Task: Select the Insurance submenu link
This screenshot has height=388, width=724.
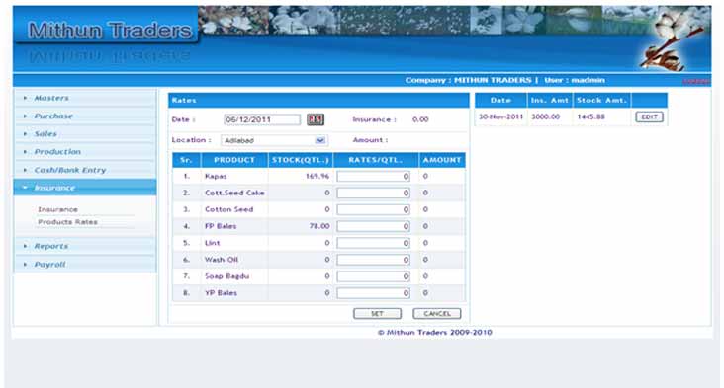Action: 57,209
